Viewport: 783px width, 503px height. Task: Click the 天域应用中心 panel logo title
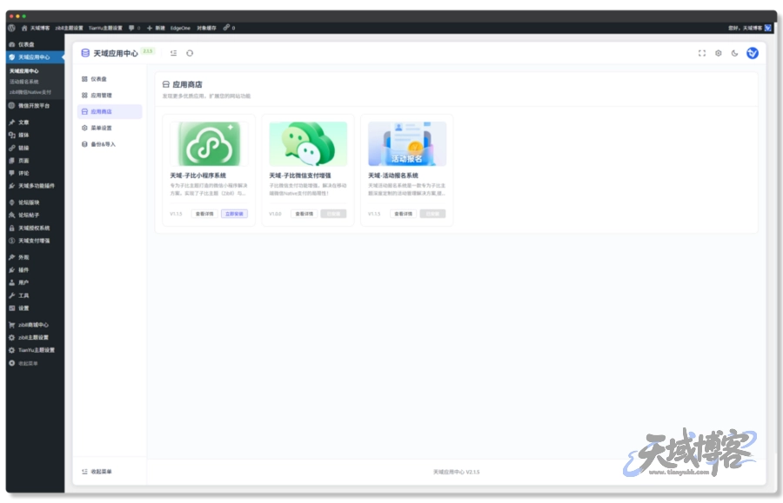[x=110, y=53]
